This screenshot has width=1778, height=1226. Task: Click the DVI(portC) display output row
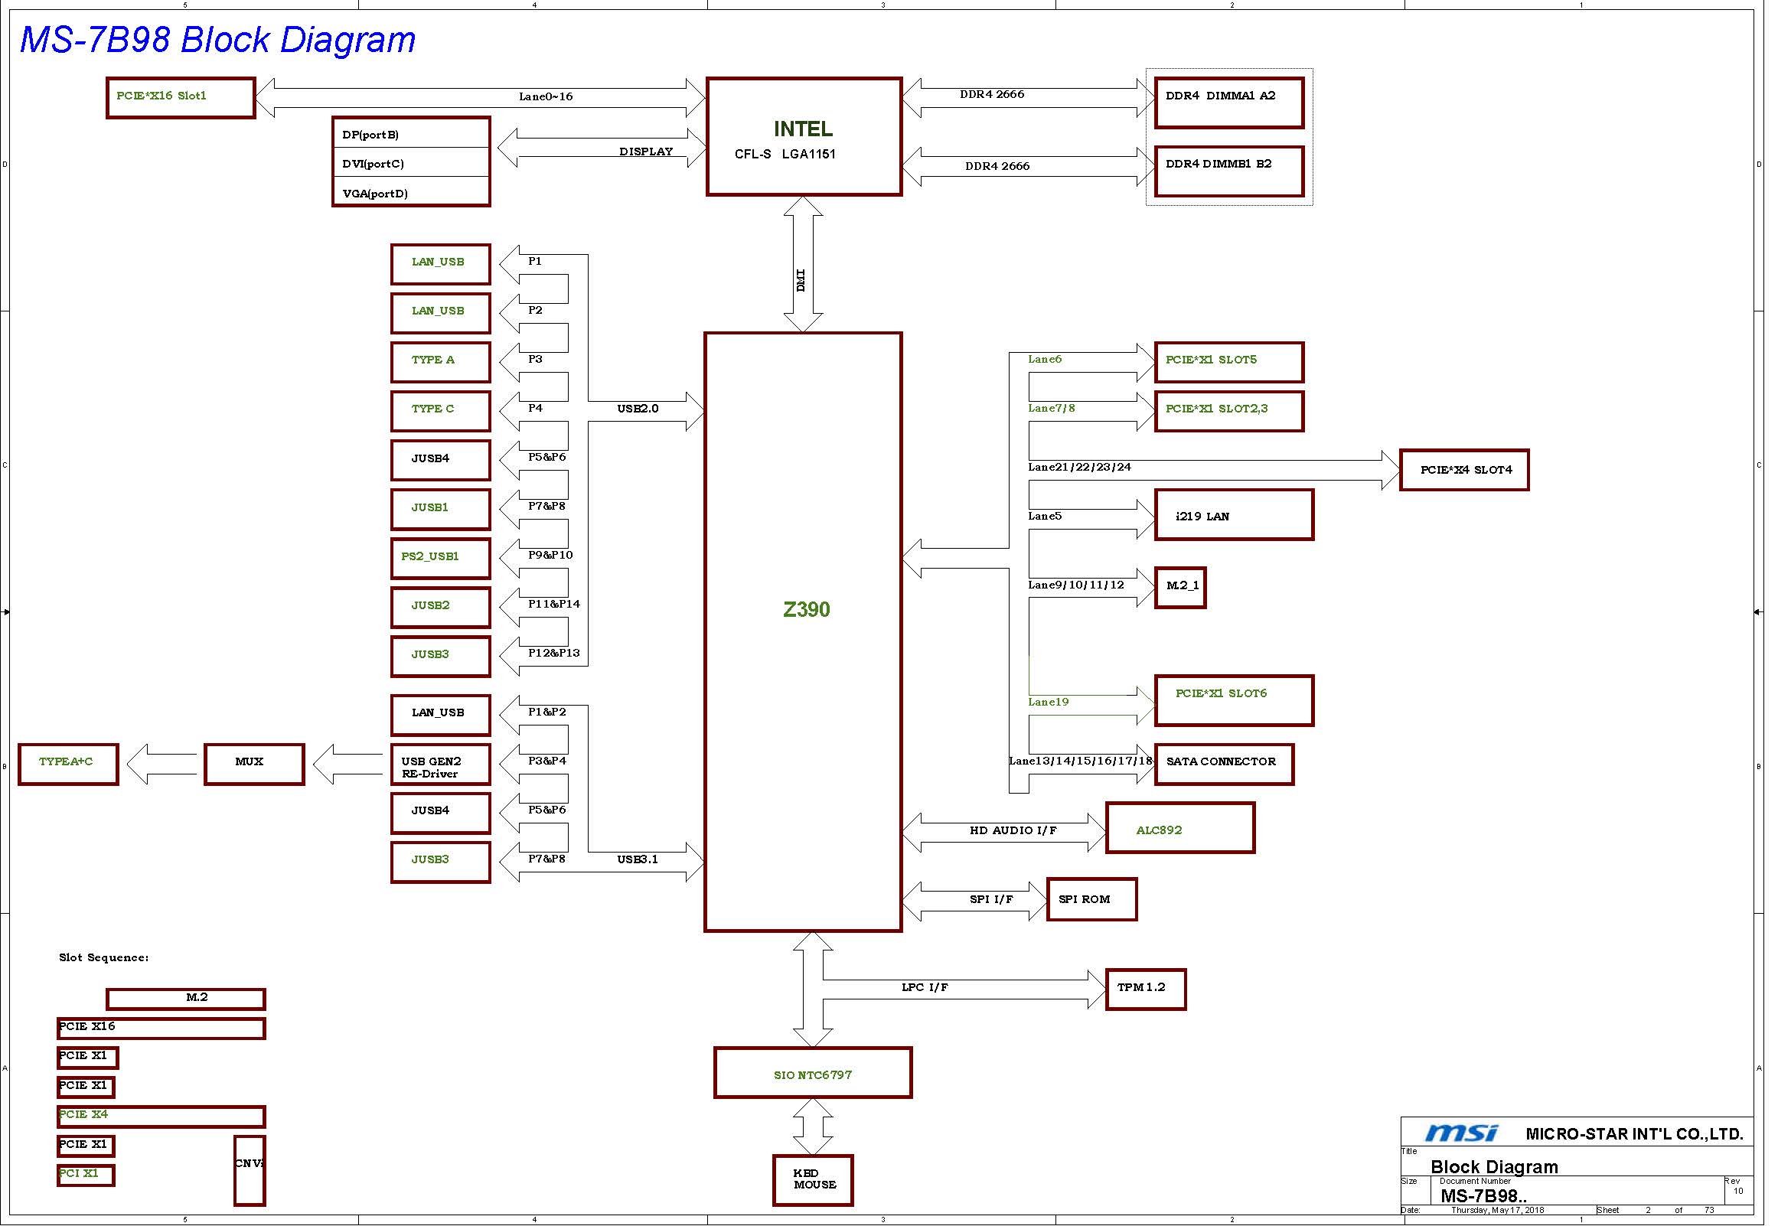click(412, 163)
